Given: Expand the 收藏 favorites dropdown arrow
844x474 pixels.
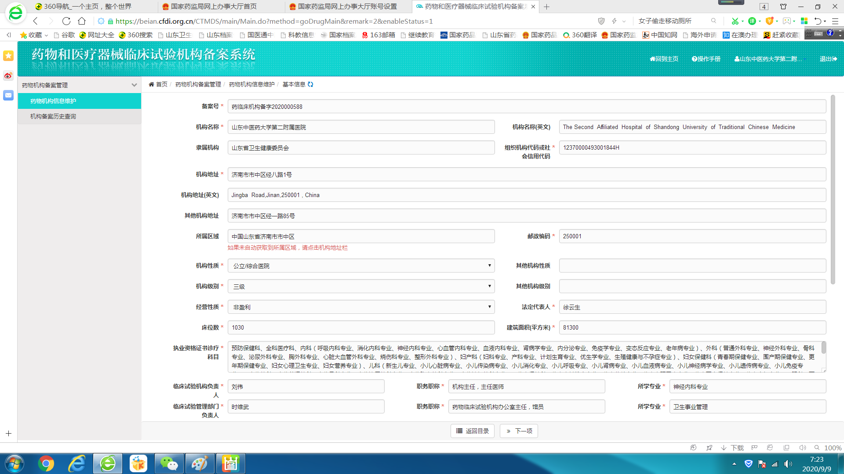Looking at the screenshot, I should click(46, 35).
